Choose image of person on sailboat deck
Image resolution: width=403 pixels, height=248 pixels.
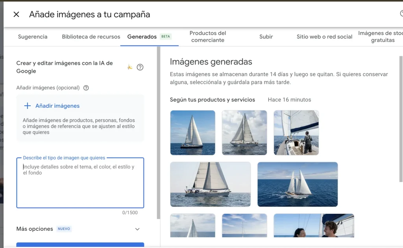296,133
